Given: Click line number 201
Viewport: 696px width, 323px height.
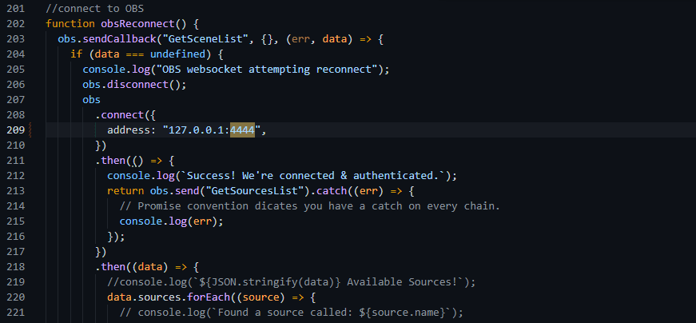Looking at the screenshot, I should pos(17,8).
